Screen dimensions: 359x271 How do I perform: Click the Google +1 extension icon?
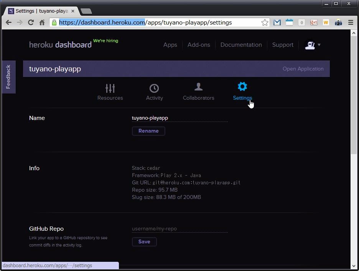[x=314, y=23]
